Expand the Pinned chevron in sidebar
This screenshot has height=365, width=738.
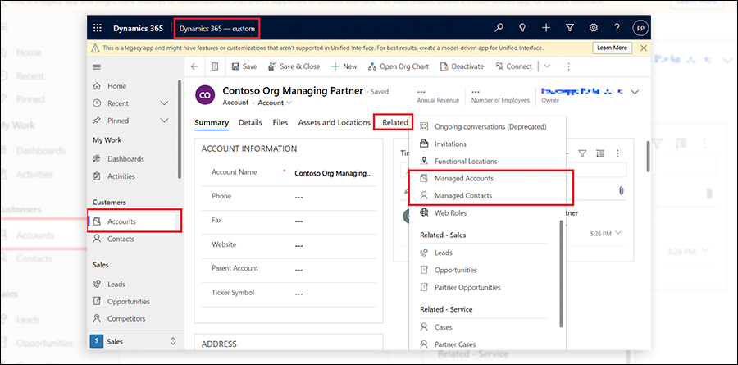164,121
